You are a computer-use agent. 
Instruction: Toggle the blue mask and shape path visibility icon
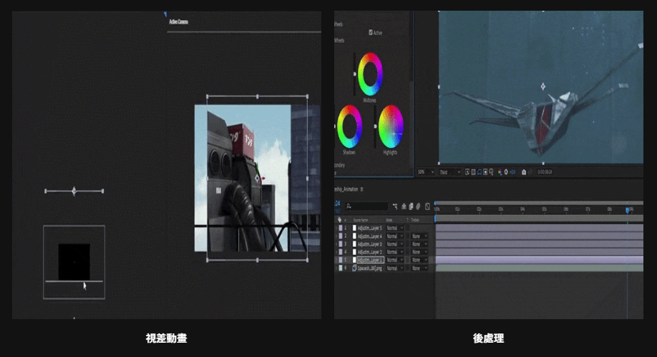click(480, 172)
